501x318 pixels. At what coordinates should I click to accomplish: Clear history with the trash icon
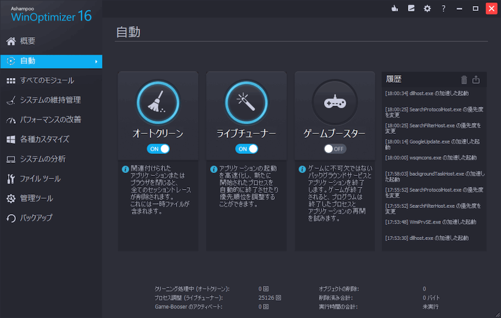(x=464, y=79)
